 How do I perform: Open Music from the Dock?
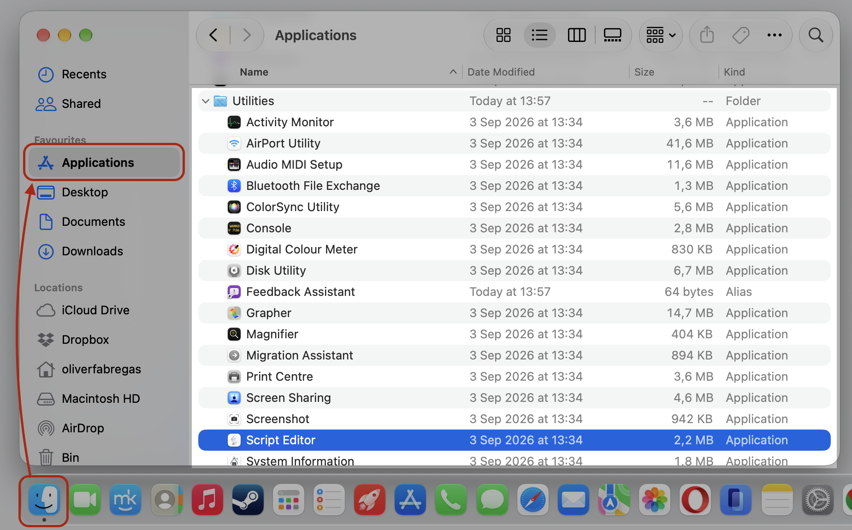(207, 500)
